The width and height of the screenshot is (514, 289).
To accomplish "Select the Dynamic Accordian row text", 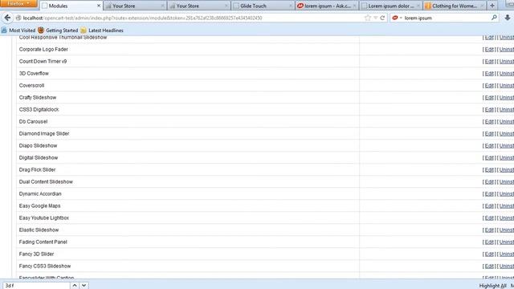I will pos(40,194).
